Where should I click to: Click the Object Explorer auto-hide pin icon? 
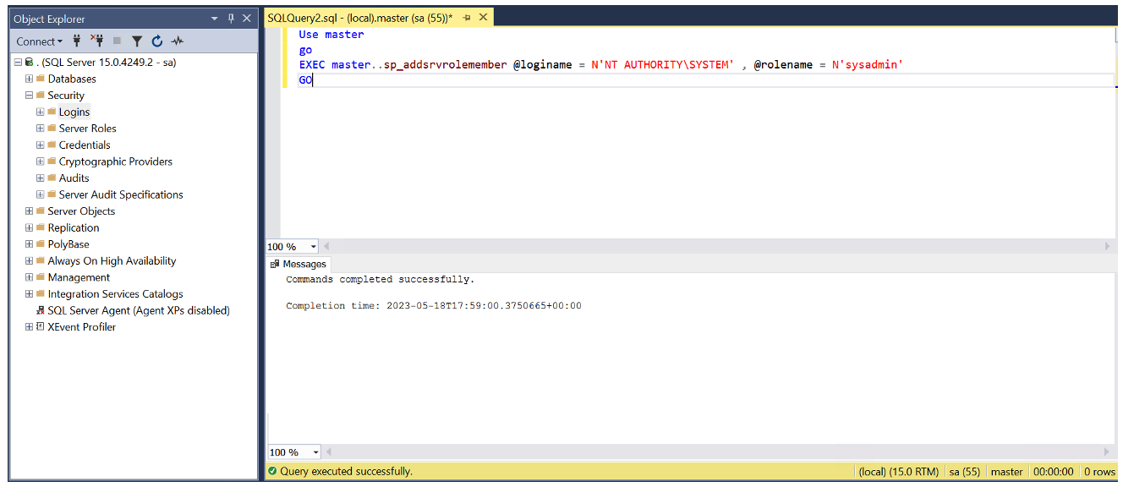click(x=231, y=19)
